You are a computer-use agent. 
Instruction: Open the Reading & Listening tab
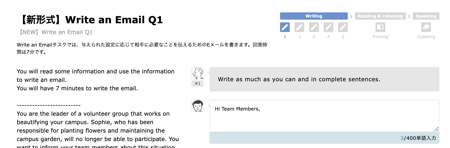point(380,16)
